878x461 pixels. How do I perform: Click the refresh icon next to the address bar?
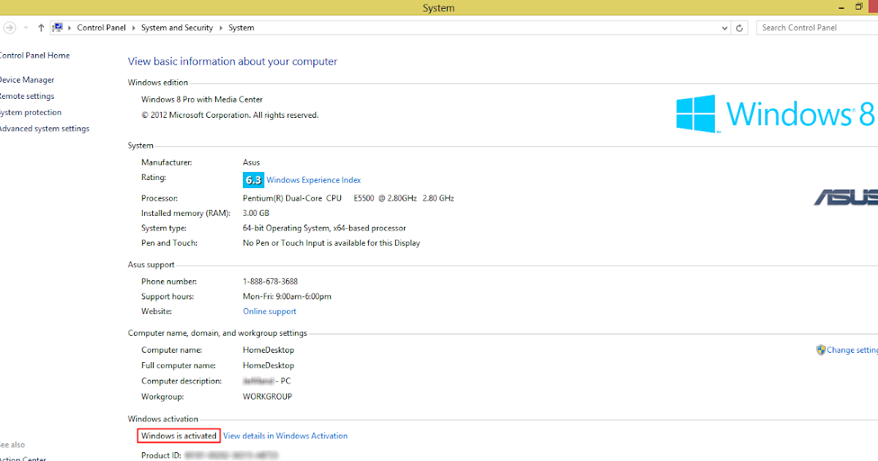pos(738,27)
